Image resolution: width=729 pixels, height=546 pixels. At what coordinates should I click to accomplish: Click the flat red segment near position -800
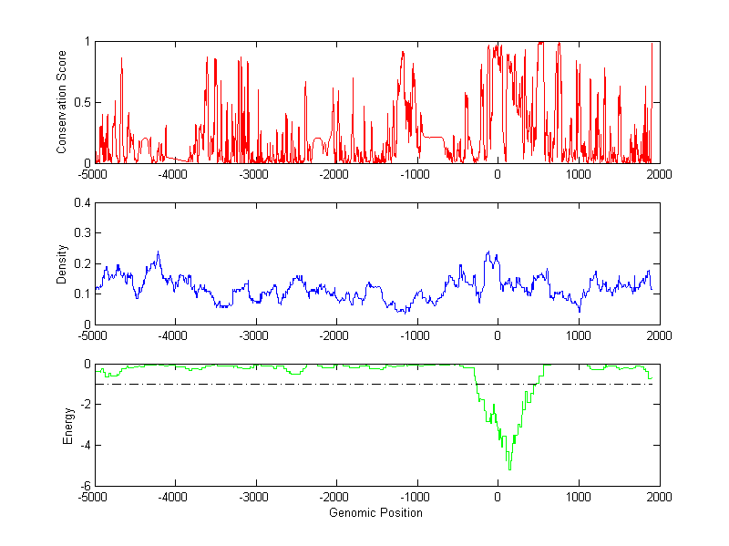[x=433, y=137]
